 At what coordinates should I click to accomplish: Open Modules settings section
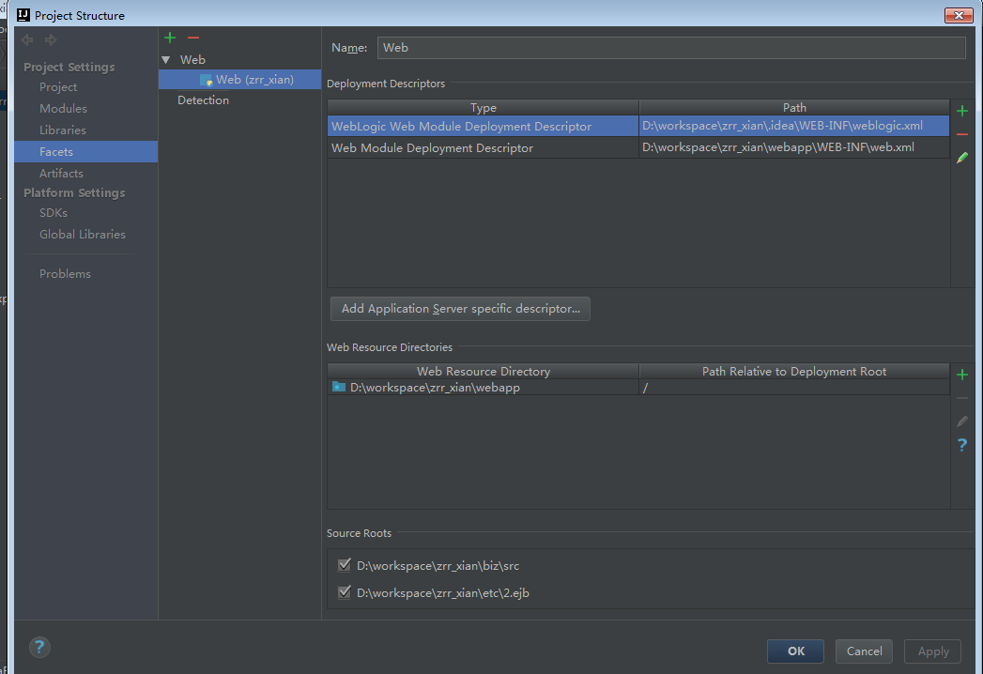coord(63,109)
